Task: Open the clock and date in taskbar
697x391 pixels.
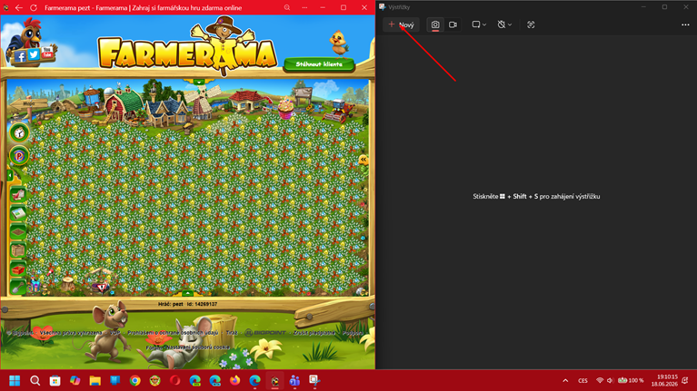Action: (x=664, y=380)
